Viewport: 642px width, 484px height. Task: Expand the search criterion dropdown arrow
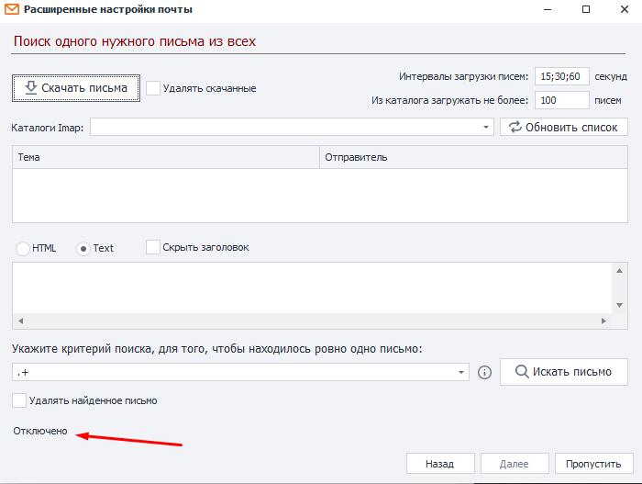coord(461,373)
